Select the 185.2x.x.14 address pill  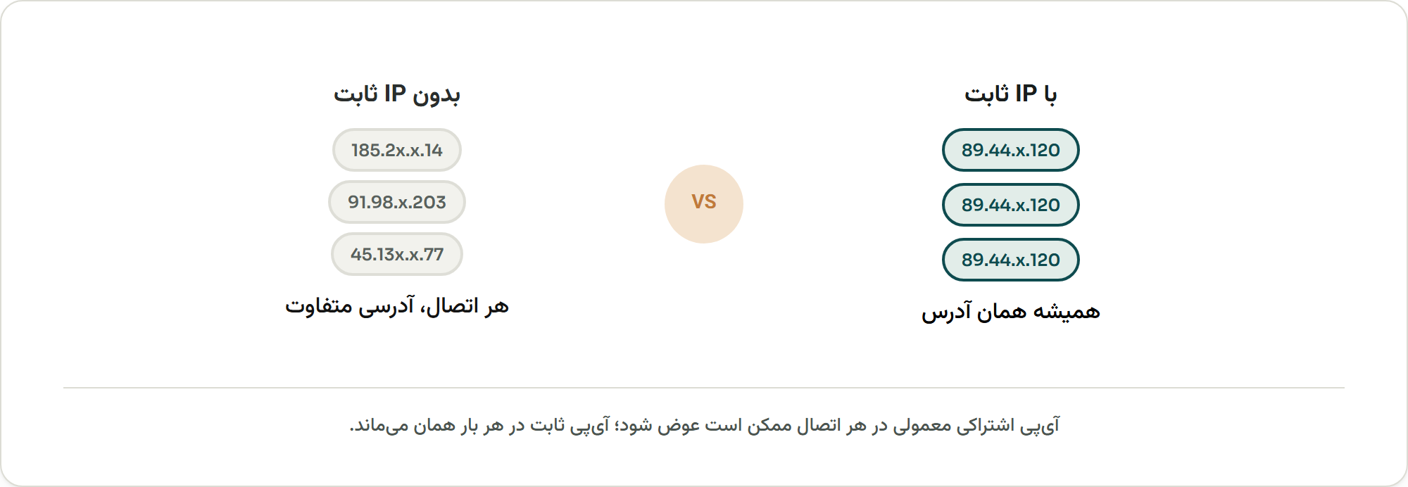point(397,150)
